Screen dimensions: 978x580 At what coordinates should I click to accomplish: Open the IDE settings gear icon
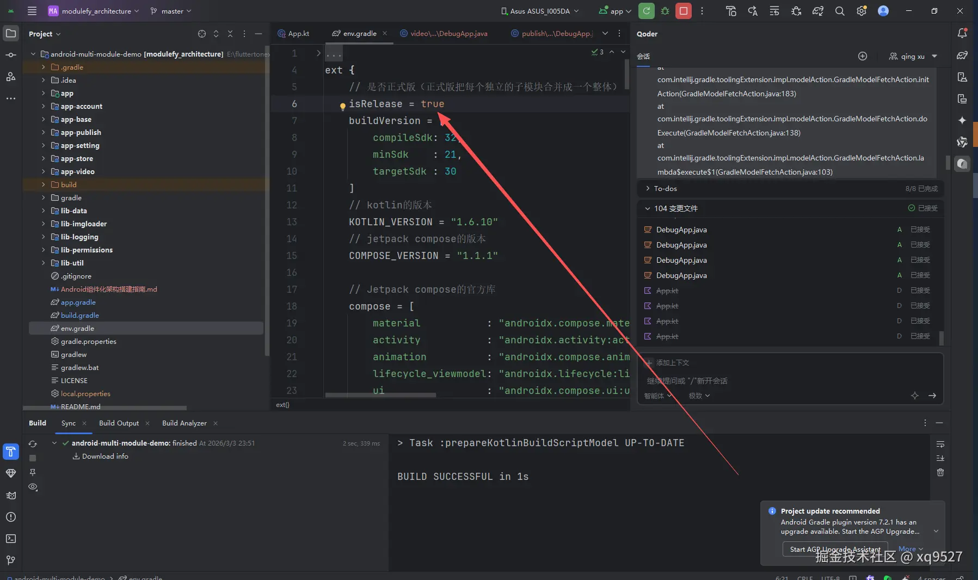861,11
